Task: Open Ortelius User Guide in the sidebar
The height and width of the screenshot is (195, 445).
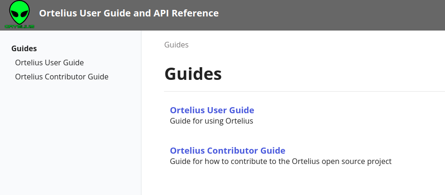Action: pyautogui.click(x=49, y=62)
